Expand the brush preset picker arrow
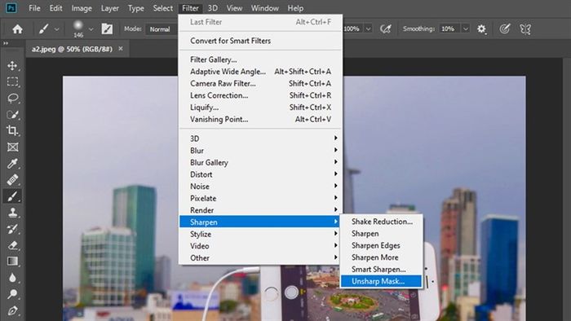The height and width of the screenshot is (321, 571). [91, 29]
